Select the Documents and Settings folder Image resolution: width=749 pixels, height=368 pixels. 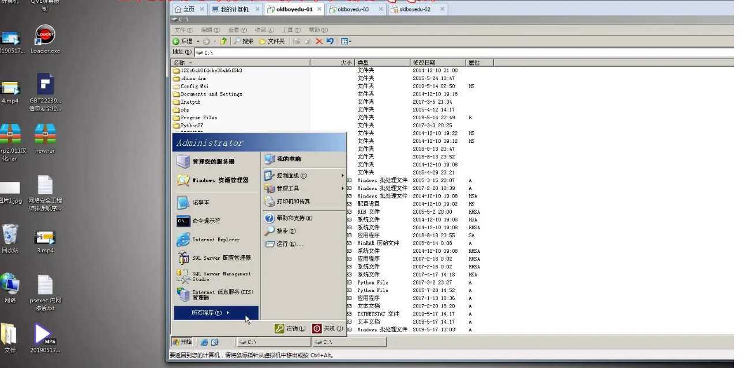[208, 94]
